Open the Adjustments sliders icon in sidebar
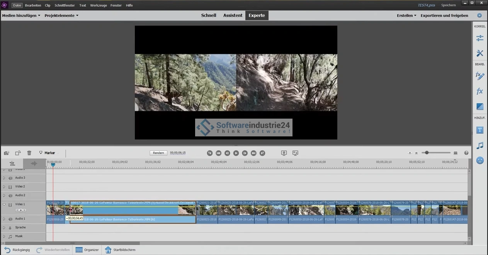The image size is (488, 255). pyautogui.click(x=479, y=38)
